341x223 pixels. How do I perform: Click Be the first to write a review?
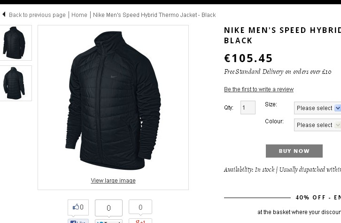[x=259, y=89]
